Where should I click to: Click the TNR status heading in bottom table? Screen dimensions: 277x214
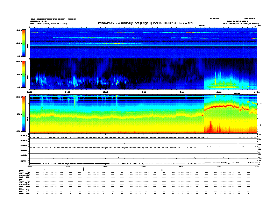(x=20, y=188)
